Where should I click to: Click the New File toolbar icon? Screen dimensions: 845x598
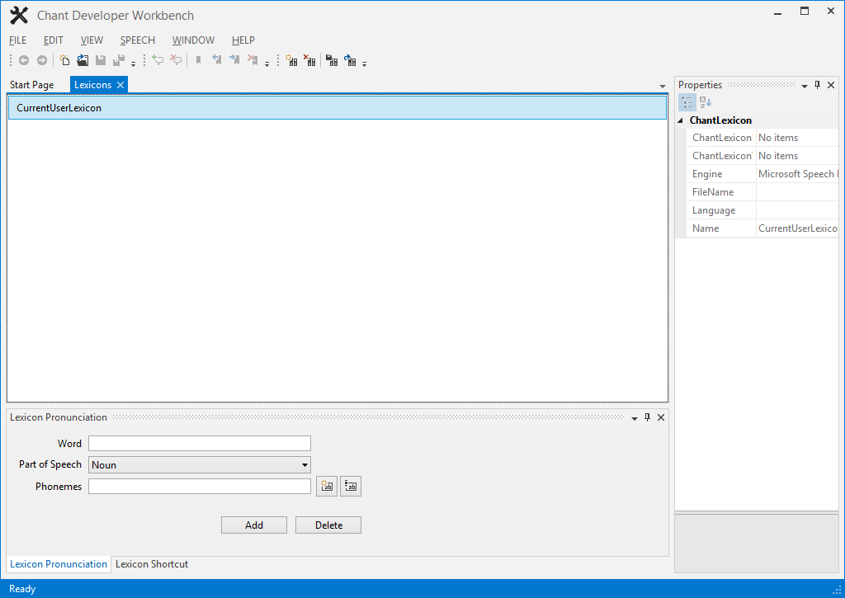coord(64,60)
